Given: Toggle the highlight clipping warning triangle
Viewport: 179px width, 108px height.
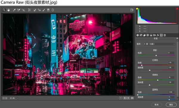Looking at the screenshot, I should [177, 9].
